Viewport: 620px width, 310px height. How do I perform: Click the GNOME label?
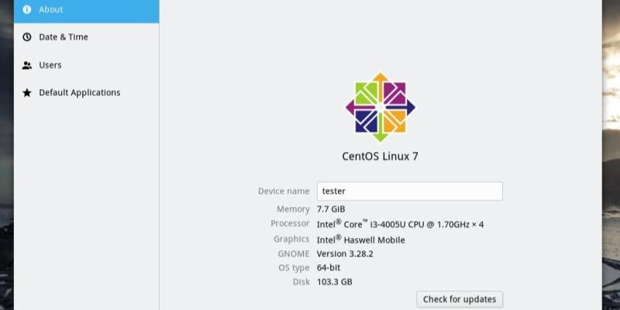(x=294, y=254)
